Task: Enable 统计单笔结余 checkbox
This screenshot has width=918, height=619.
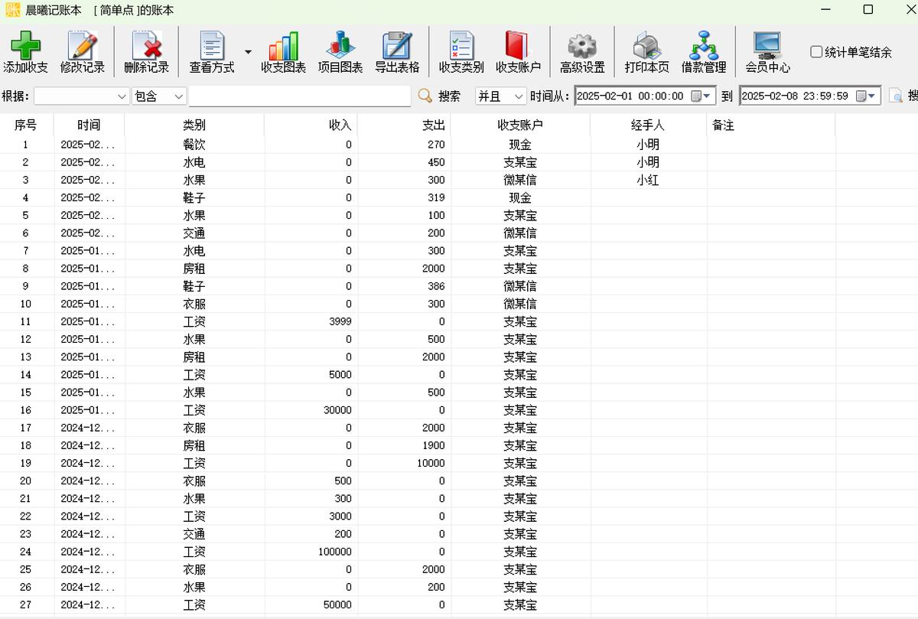Action: [x=816, y=52]
